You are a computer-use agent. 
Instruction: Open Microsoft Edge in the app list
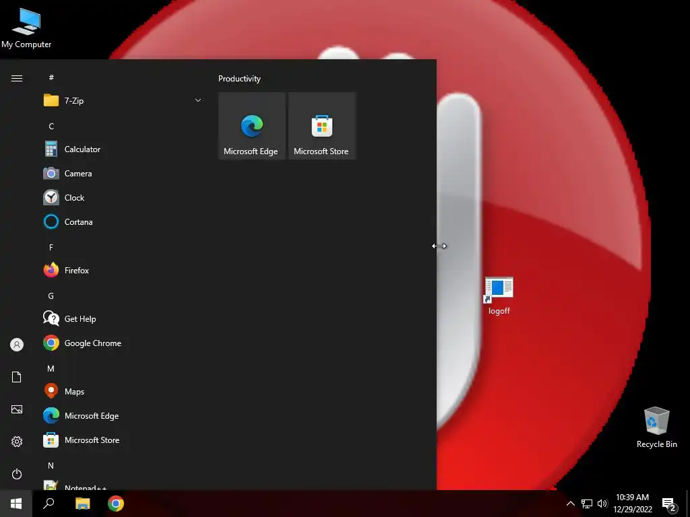click(123, 416)
